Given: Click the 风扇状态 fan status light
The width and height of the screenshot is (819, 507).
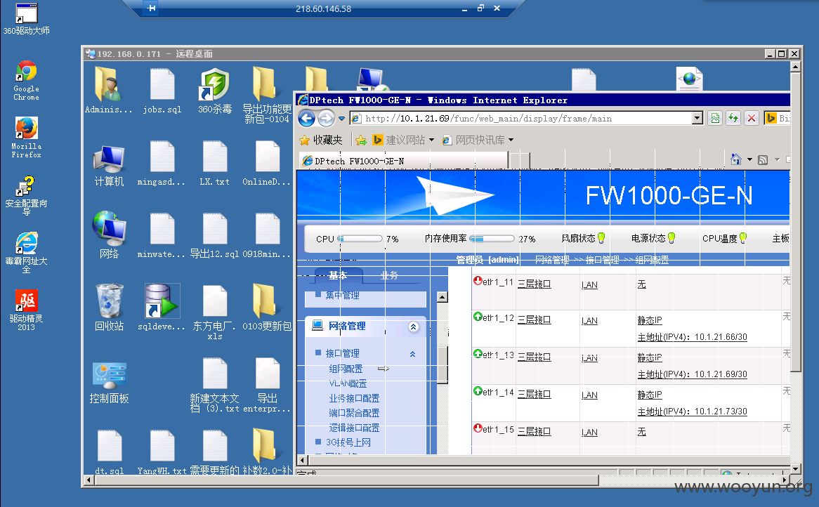Looking at the screenshot, I should pos(601,238).
